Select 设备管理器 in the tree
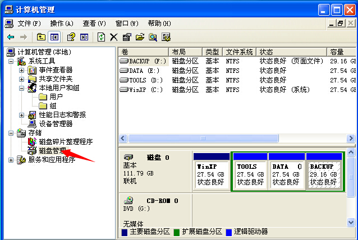Screen dimensions: 358x240 click(x=55, y=124)
